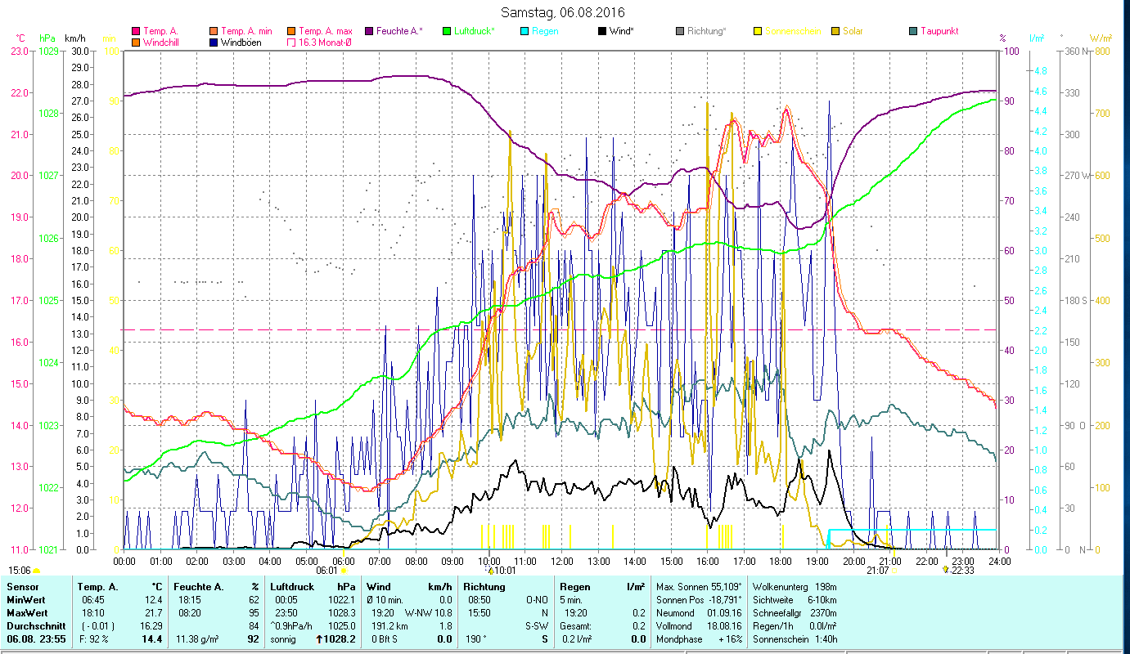Click the sunset icon at 21:07
Image resolution: width=1130 pixels, height=654 pixels.
[894, 571]
